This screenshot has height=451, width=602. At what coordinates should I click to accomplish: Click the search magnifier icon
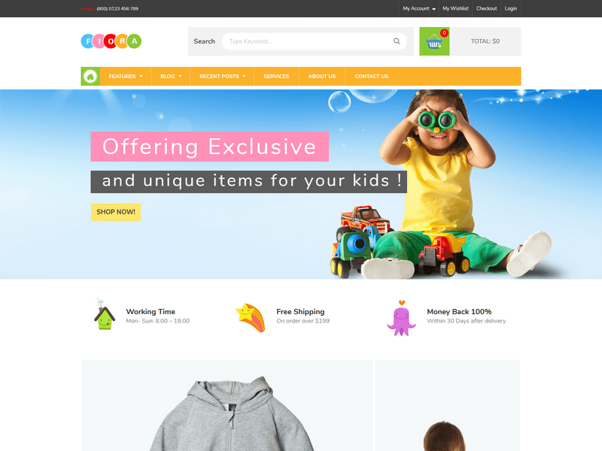pos(397,41)
